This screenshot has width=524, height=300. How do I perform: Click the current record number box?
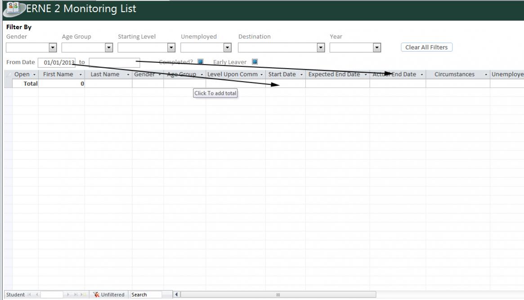coord(52,295)
